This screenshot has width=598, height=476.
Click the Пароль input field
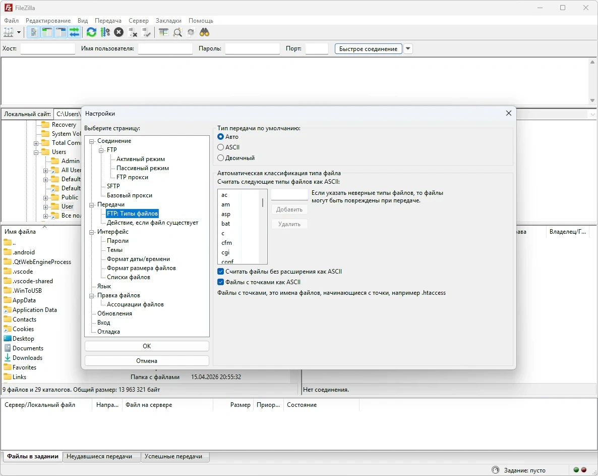click(x=253, y=48)
